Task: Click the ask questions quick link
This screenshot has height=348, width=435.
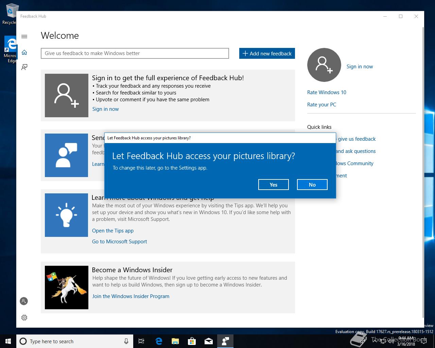Action: click(x=355, y=151)
